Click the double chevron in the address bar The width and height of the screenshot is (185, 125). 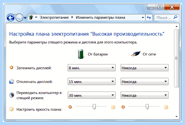[36, 17]
